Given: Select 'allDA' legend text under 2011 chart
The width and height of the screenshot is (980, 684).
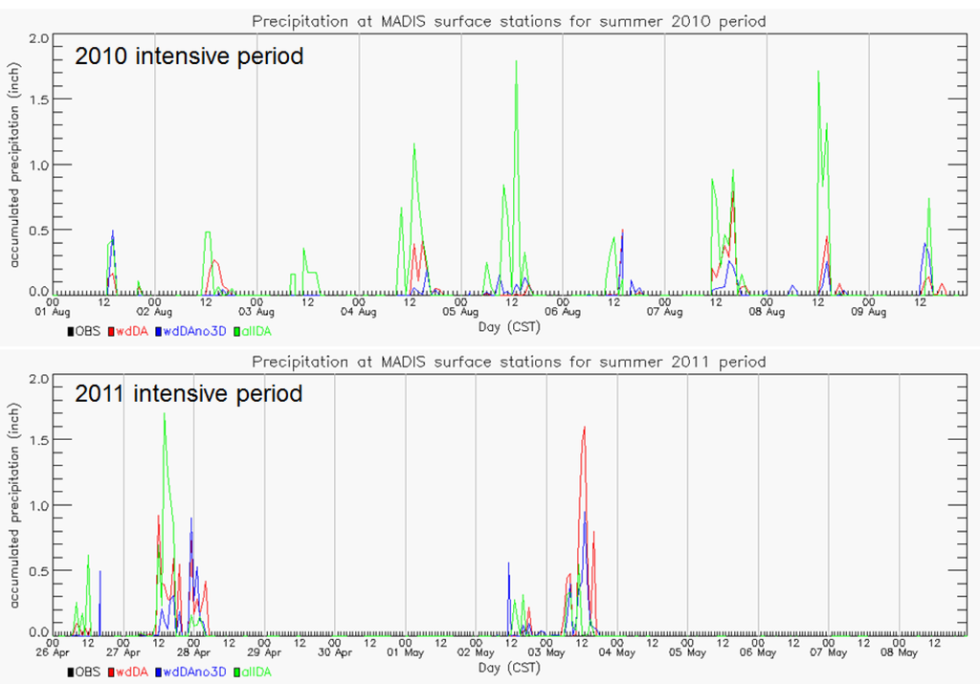Looking at the screenshot, I should (x=256, y=673).
